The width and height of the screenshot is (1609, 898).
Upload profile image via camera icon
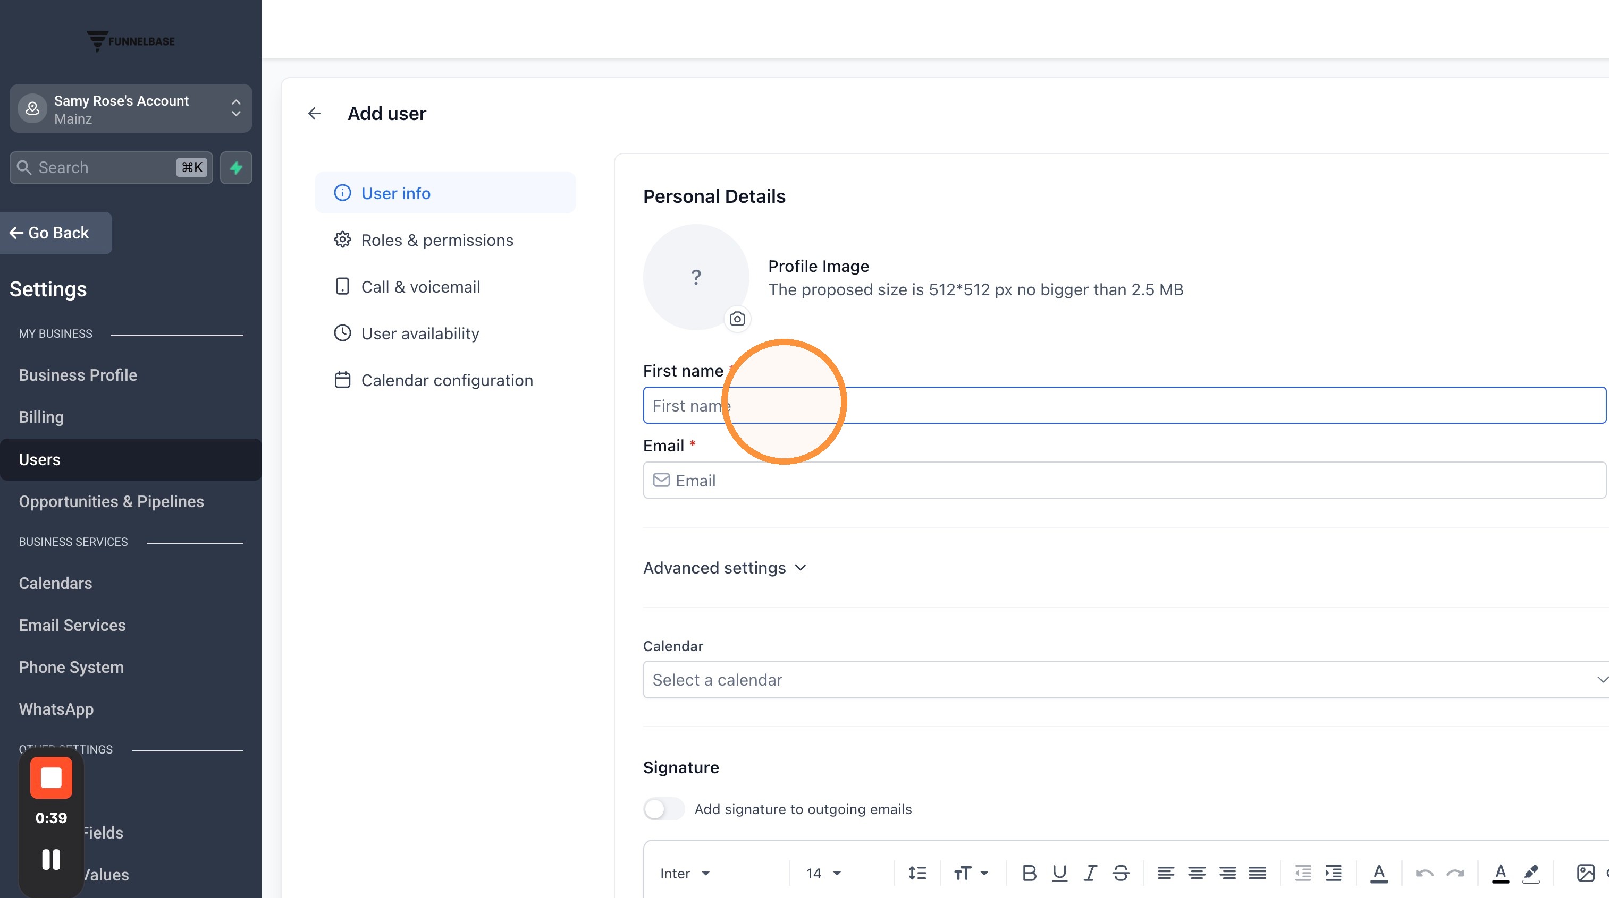click(737, 319)
